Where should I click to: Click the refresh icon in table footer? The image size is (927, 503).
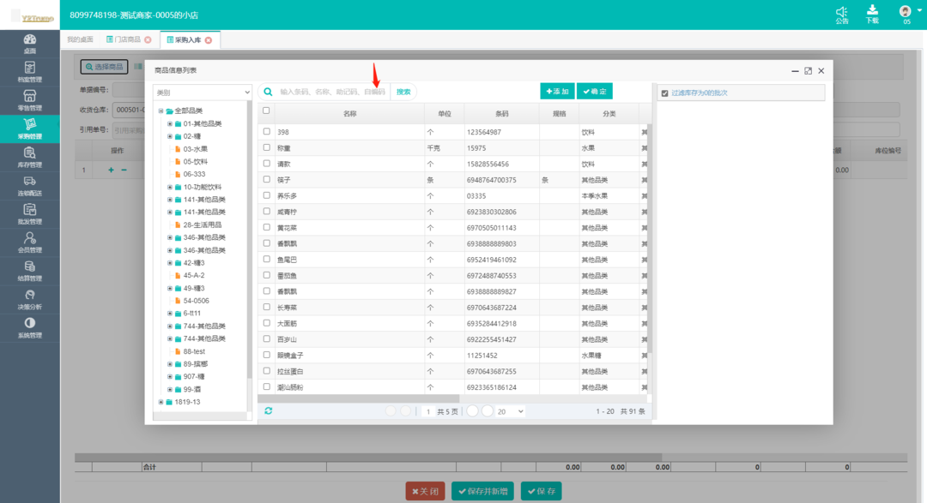coord(269,411)
